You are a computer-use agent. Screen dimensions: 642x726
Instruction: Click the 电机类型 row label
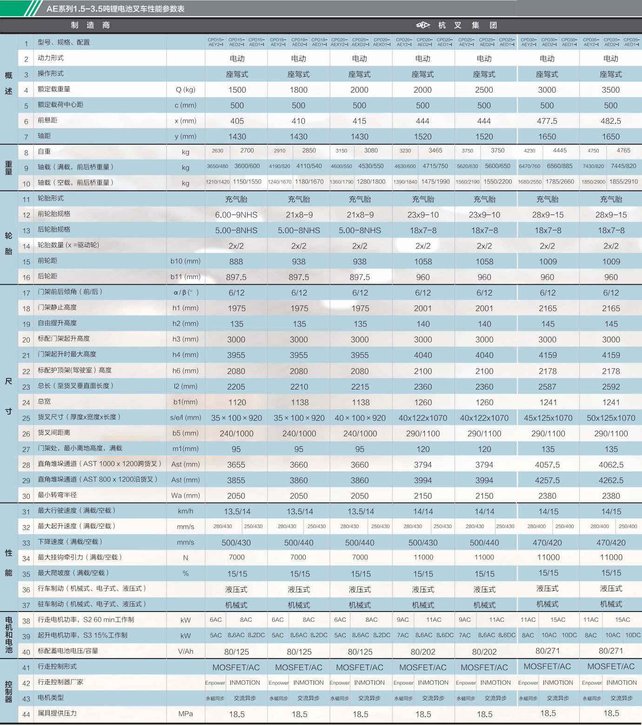point(51,698)
